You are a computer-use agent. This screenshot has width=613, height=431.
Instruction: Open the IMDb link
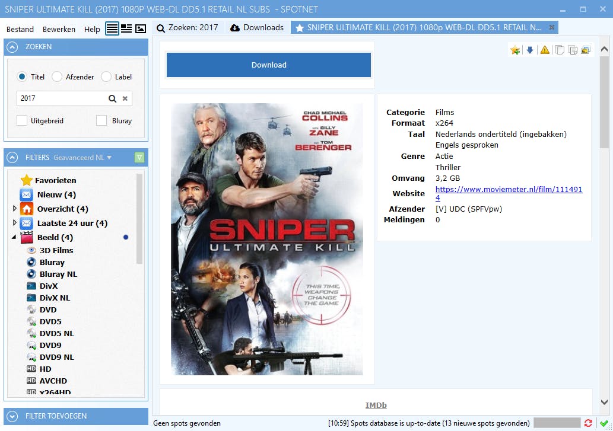(376, 406)
